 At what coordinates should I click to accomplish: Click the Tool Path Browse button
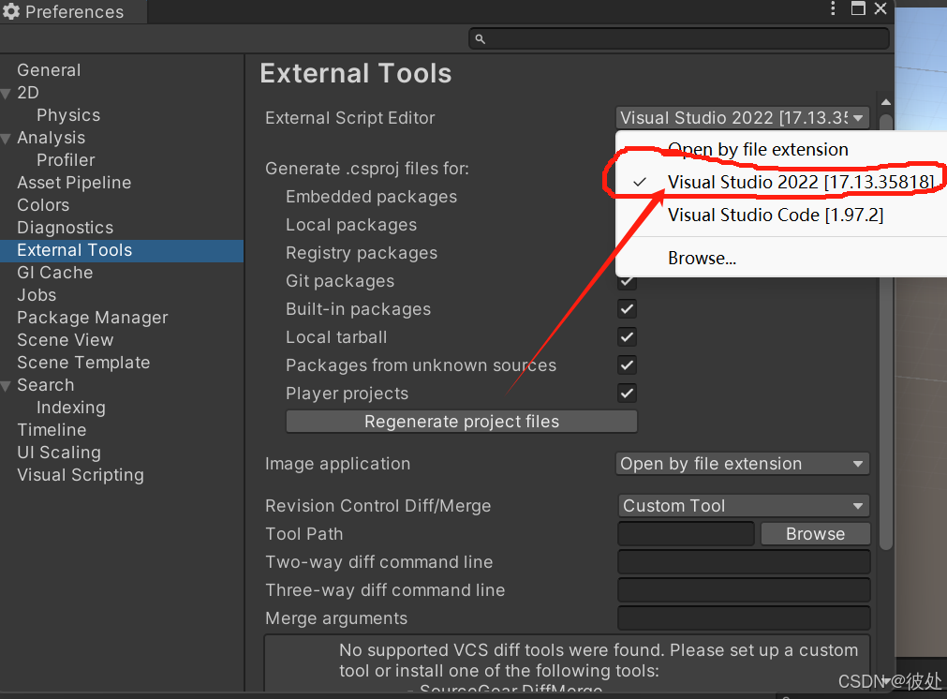(815, 534)
